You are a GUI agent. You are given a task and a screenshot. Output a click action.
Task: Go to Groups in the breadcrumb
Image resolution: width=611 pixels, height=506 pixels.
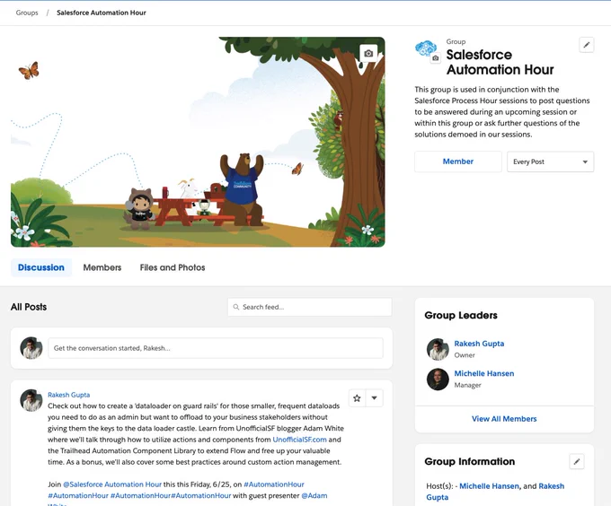(27, 13)
